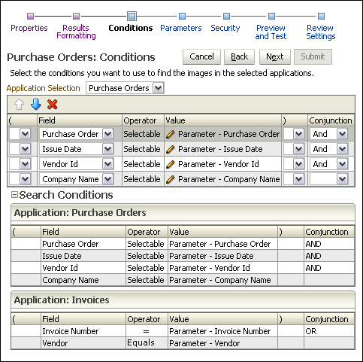Go to the Properties step
This screenshot has width=363, height=362.
[29, 28]
